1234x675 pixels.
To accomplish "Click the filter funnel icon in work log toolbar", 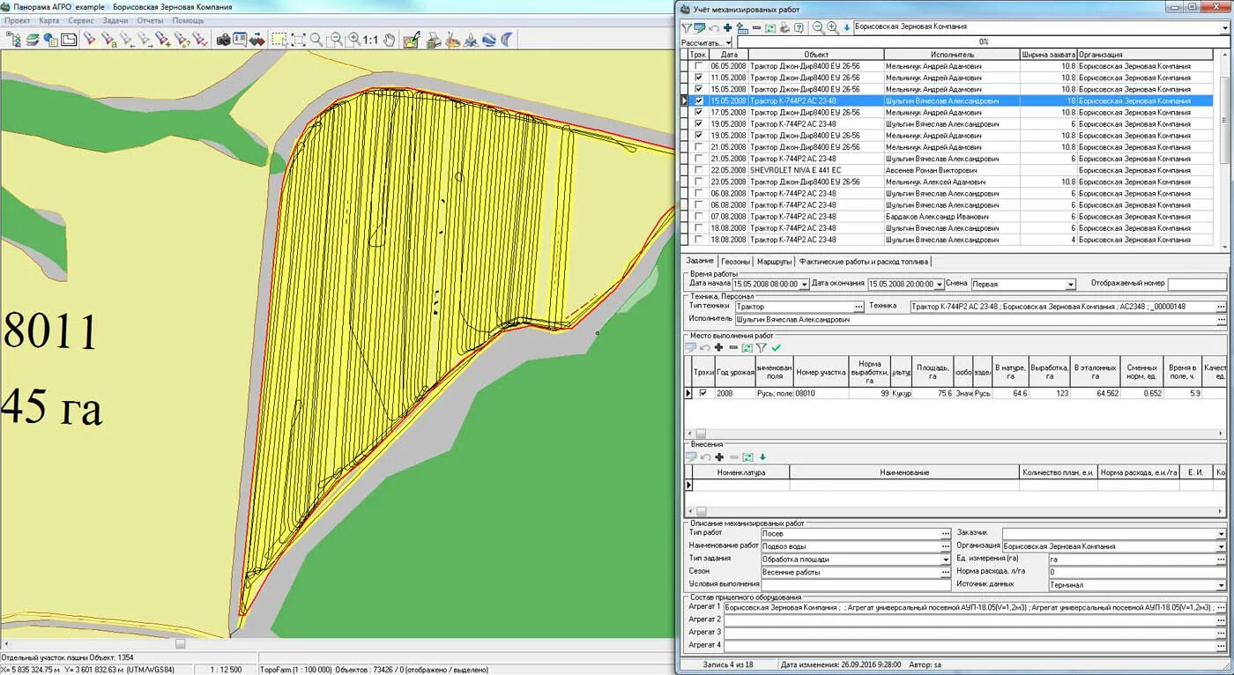I will click(687, 28).
